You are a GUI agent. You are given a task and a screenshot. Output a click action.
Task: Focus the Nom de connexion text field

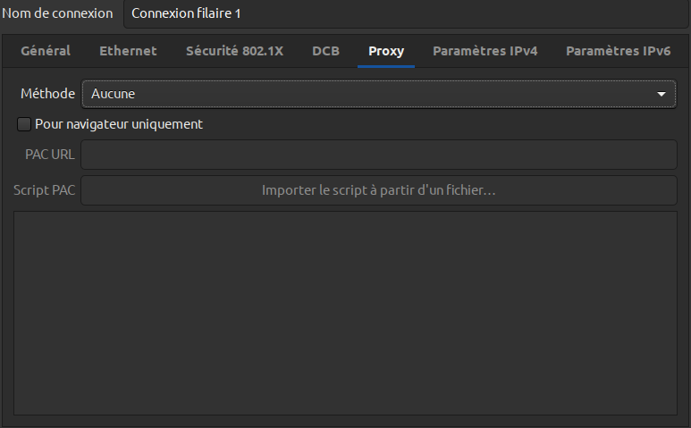point(407,13)
